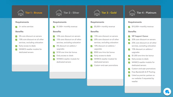This screenshot has height=97, width=173.
Task: Click the cloud icon beside Tier 4 - Platinum
Action: [x=132, y=13]
